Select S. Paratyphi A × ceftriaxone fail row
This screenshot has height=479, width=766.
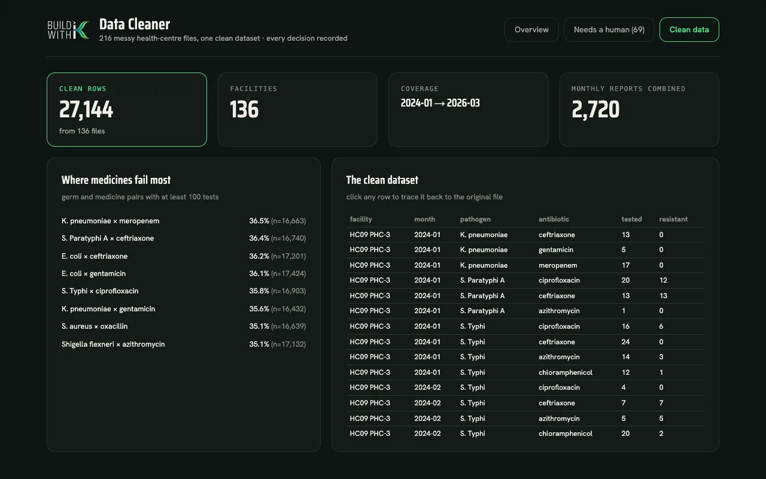pyautogui.click(x=184, y=238)
